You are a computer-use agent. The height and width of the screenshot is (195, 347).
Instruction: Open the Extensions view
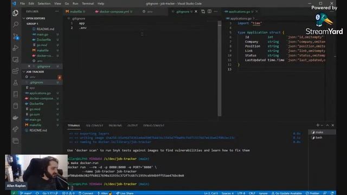click(x=16, y=71)
